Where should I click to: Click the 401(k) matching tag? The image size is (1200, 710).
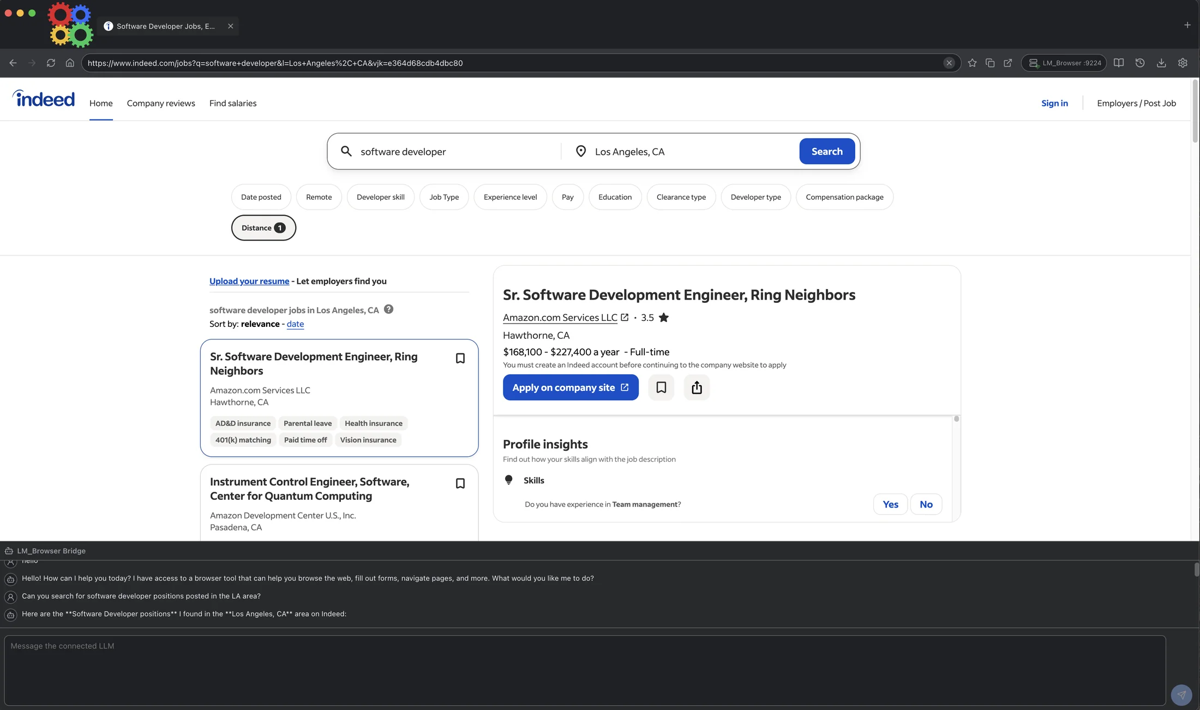click(243, 440)
